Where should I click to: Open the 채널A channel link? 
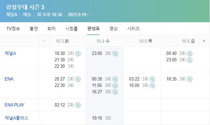10,53
